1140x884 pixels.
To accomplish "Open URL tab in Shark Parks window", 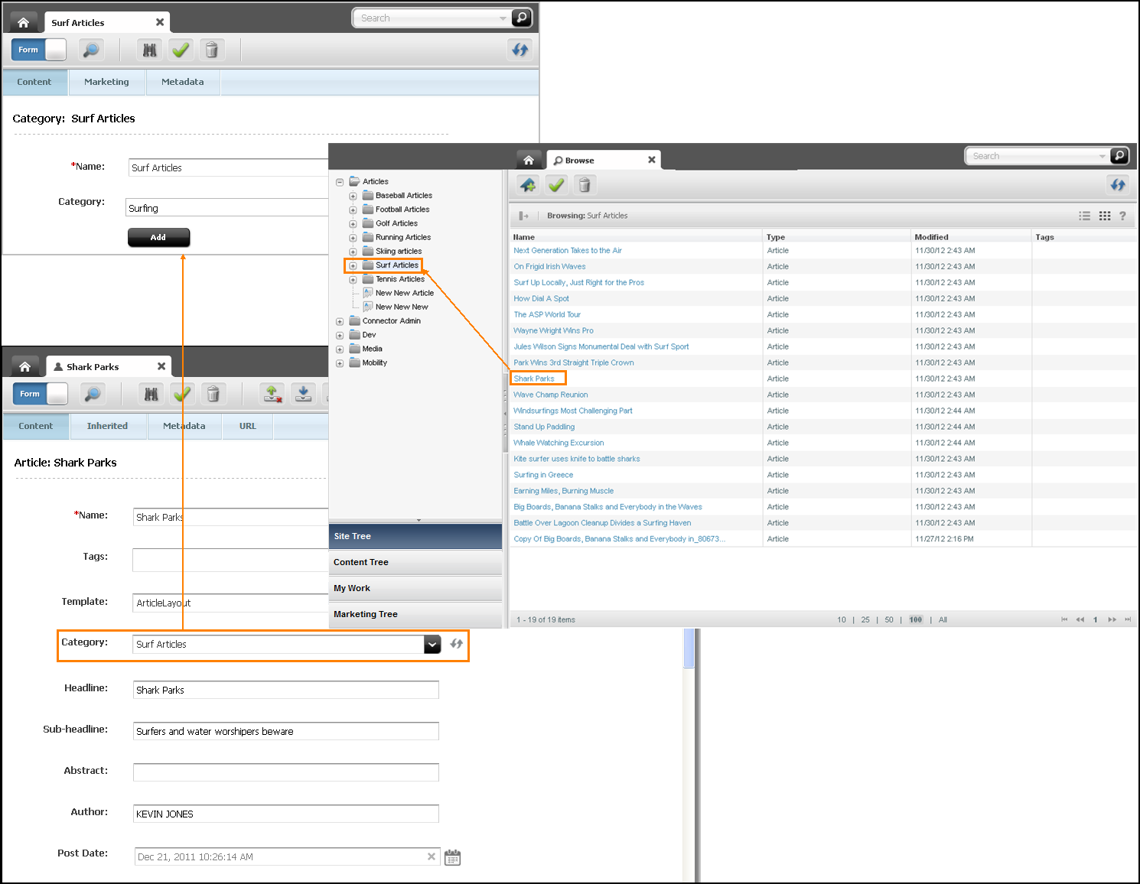I will (x=248, y=426).
